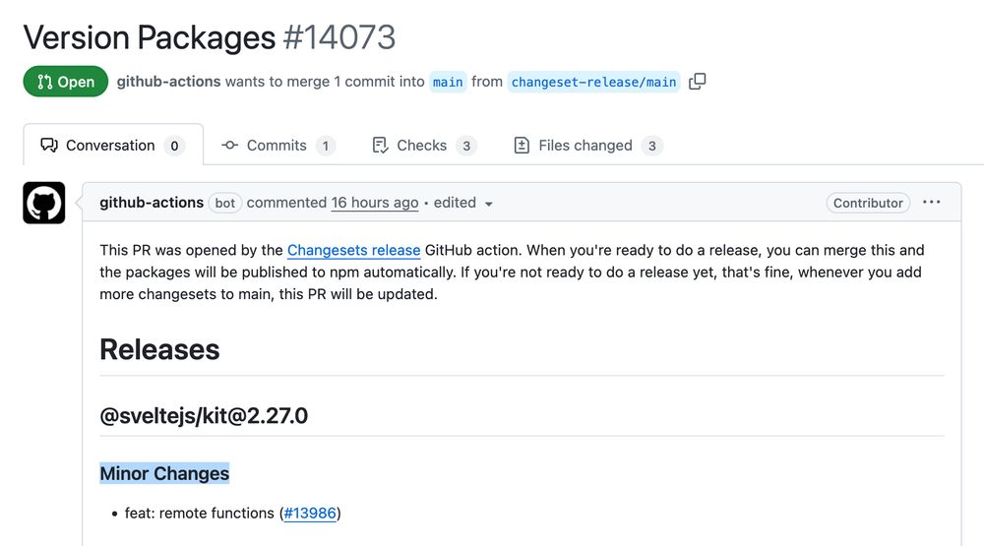Click the Minor Changes heading
The image size is (984, 546).
164,473
